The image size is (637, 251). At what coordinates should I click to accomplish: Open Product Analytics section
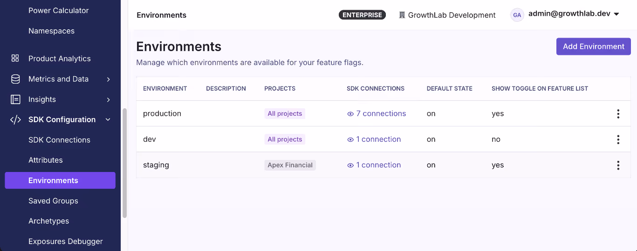[60, 59]
